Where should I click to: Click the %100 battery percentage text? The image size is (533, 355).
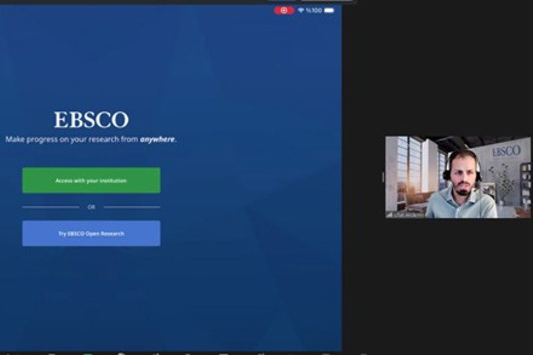[x=314, y=11]
